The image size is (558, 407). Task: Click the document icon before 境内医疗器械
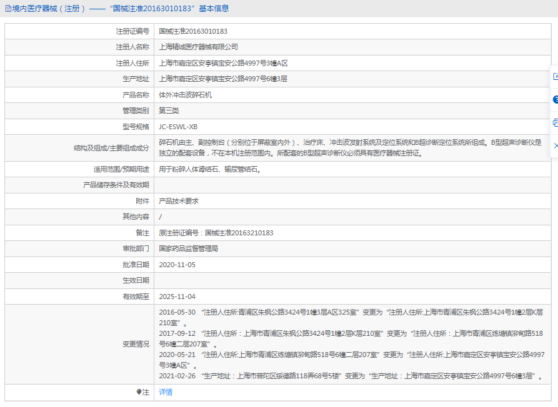click(7, 9)
